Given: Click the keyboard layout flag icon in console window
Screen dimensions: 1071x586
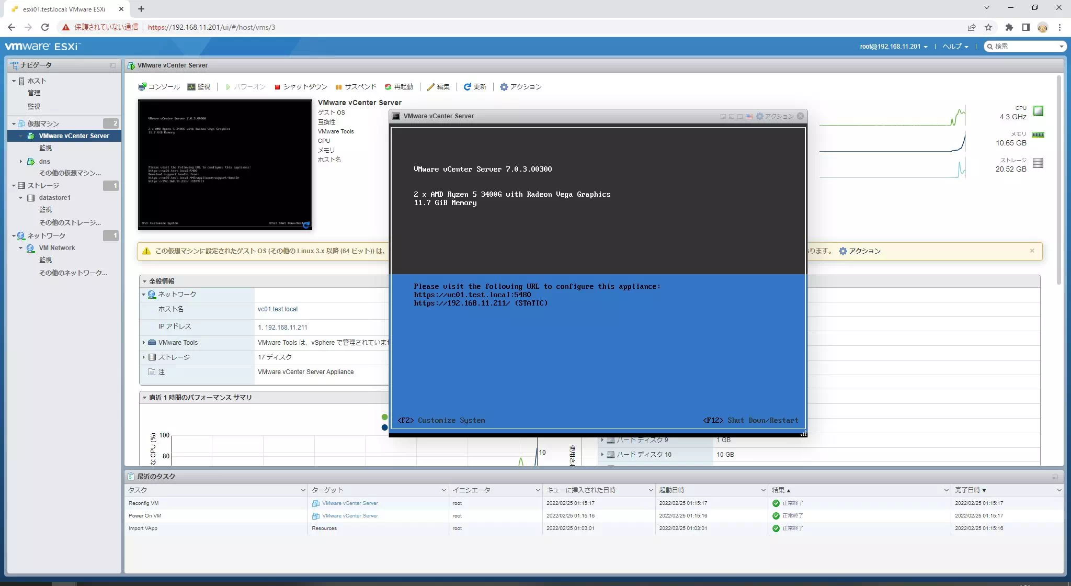Looking at the screenshot, I should tap(749, 116).
